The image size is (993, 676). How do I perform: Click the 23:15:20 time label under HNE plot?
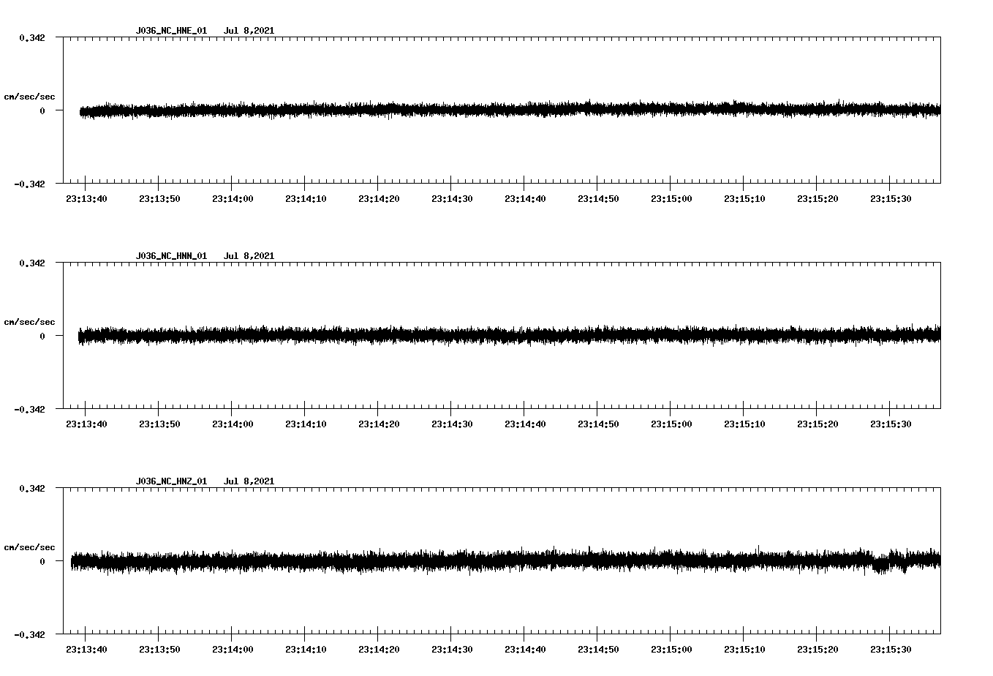[818, 199]
